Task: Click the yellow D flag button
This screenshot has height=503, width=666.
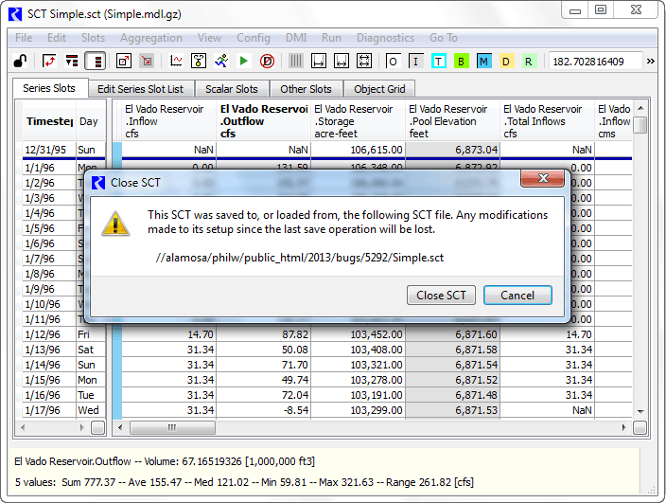Action: click(x=506, y=62)
